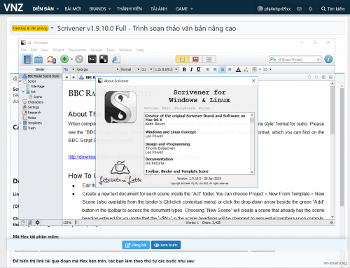This screenshot has height=268, width=350.
Task: Click the vertical split editor icon
Action: (x=323, y=77)
